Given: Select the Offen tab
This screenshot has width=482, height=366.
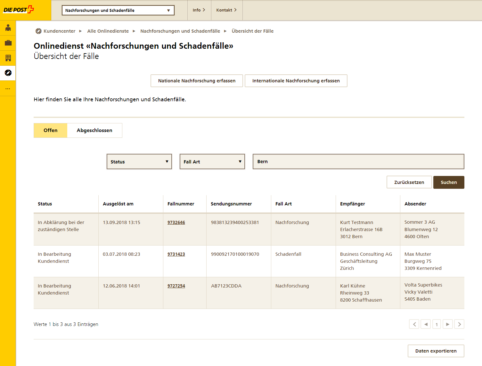Looking at the screenshot, I should [x=51, y=130].
